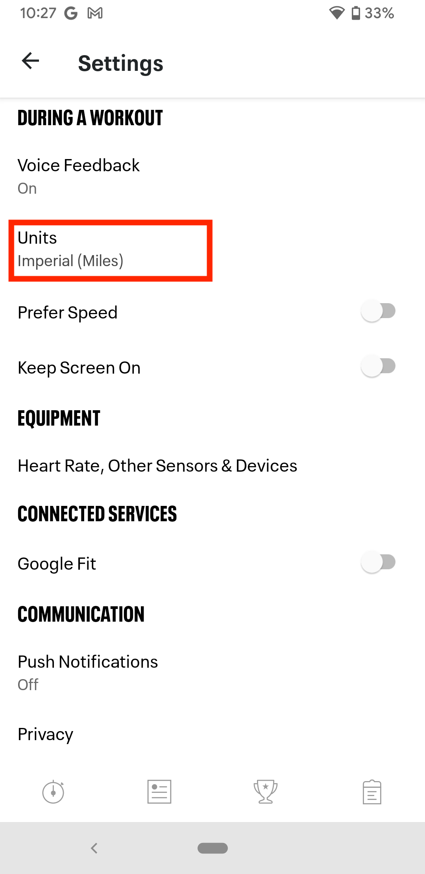Open Units Imperial (Miles) selector
The height and width of the screenshot is (874, 425).
point(110,250)
